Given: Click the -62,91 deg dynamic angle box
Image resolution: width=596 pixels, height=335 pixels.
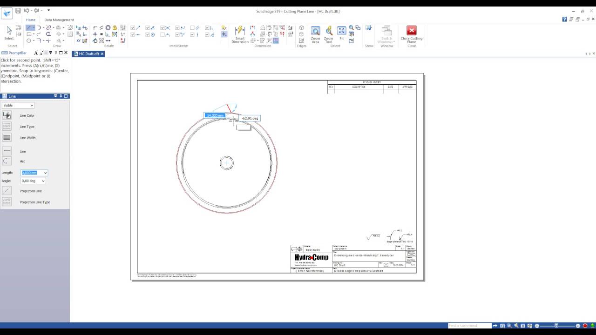Looking at the screenshot, I should coord(250,118).
